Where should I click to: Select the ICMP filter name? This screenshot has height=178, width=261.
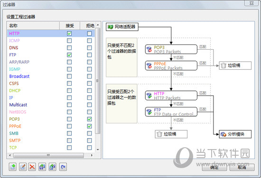pos(15,41)
